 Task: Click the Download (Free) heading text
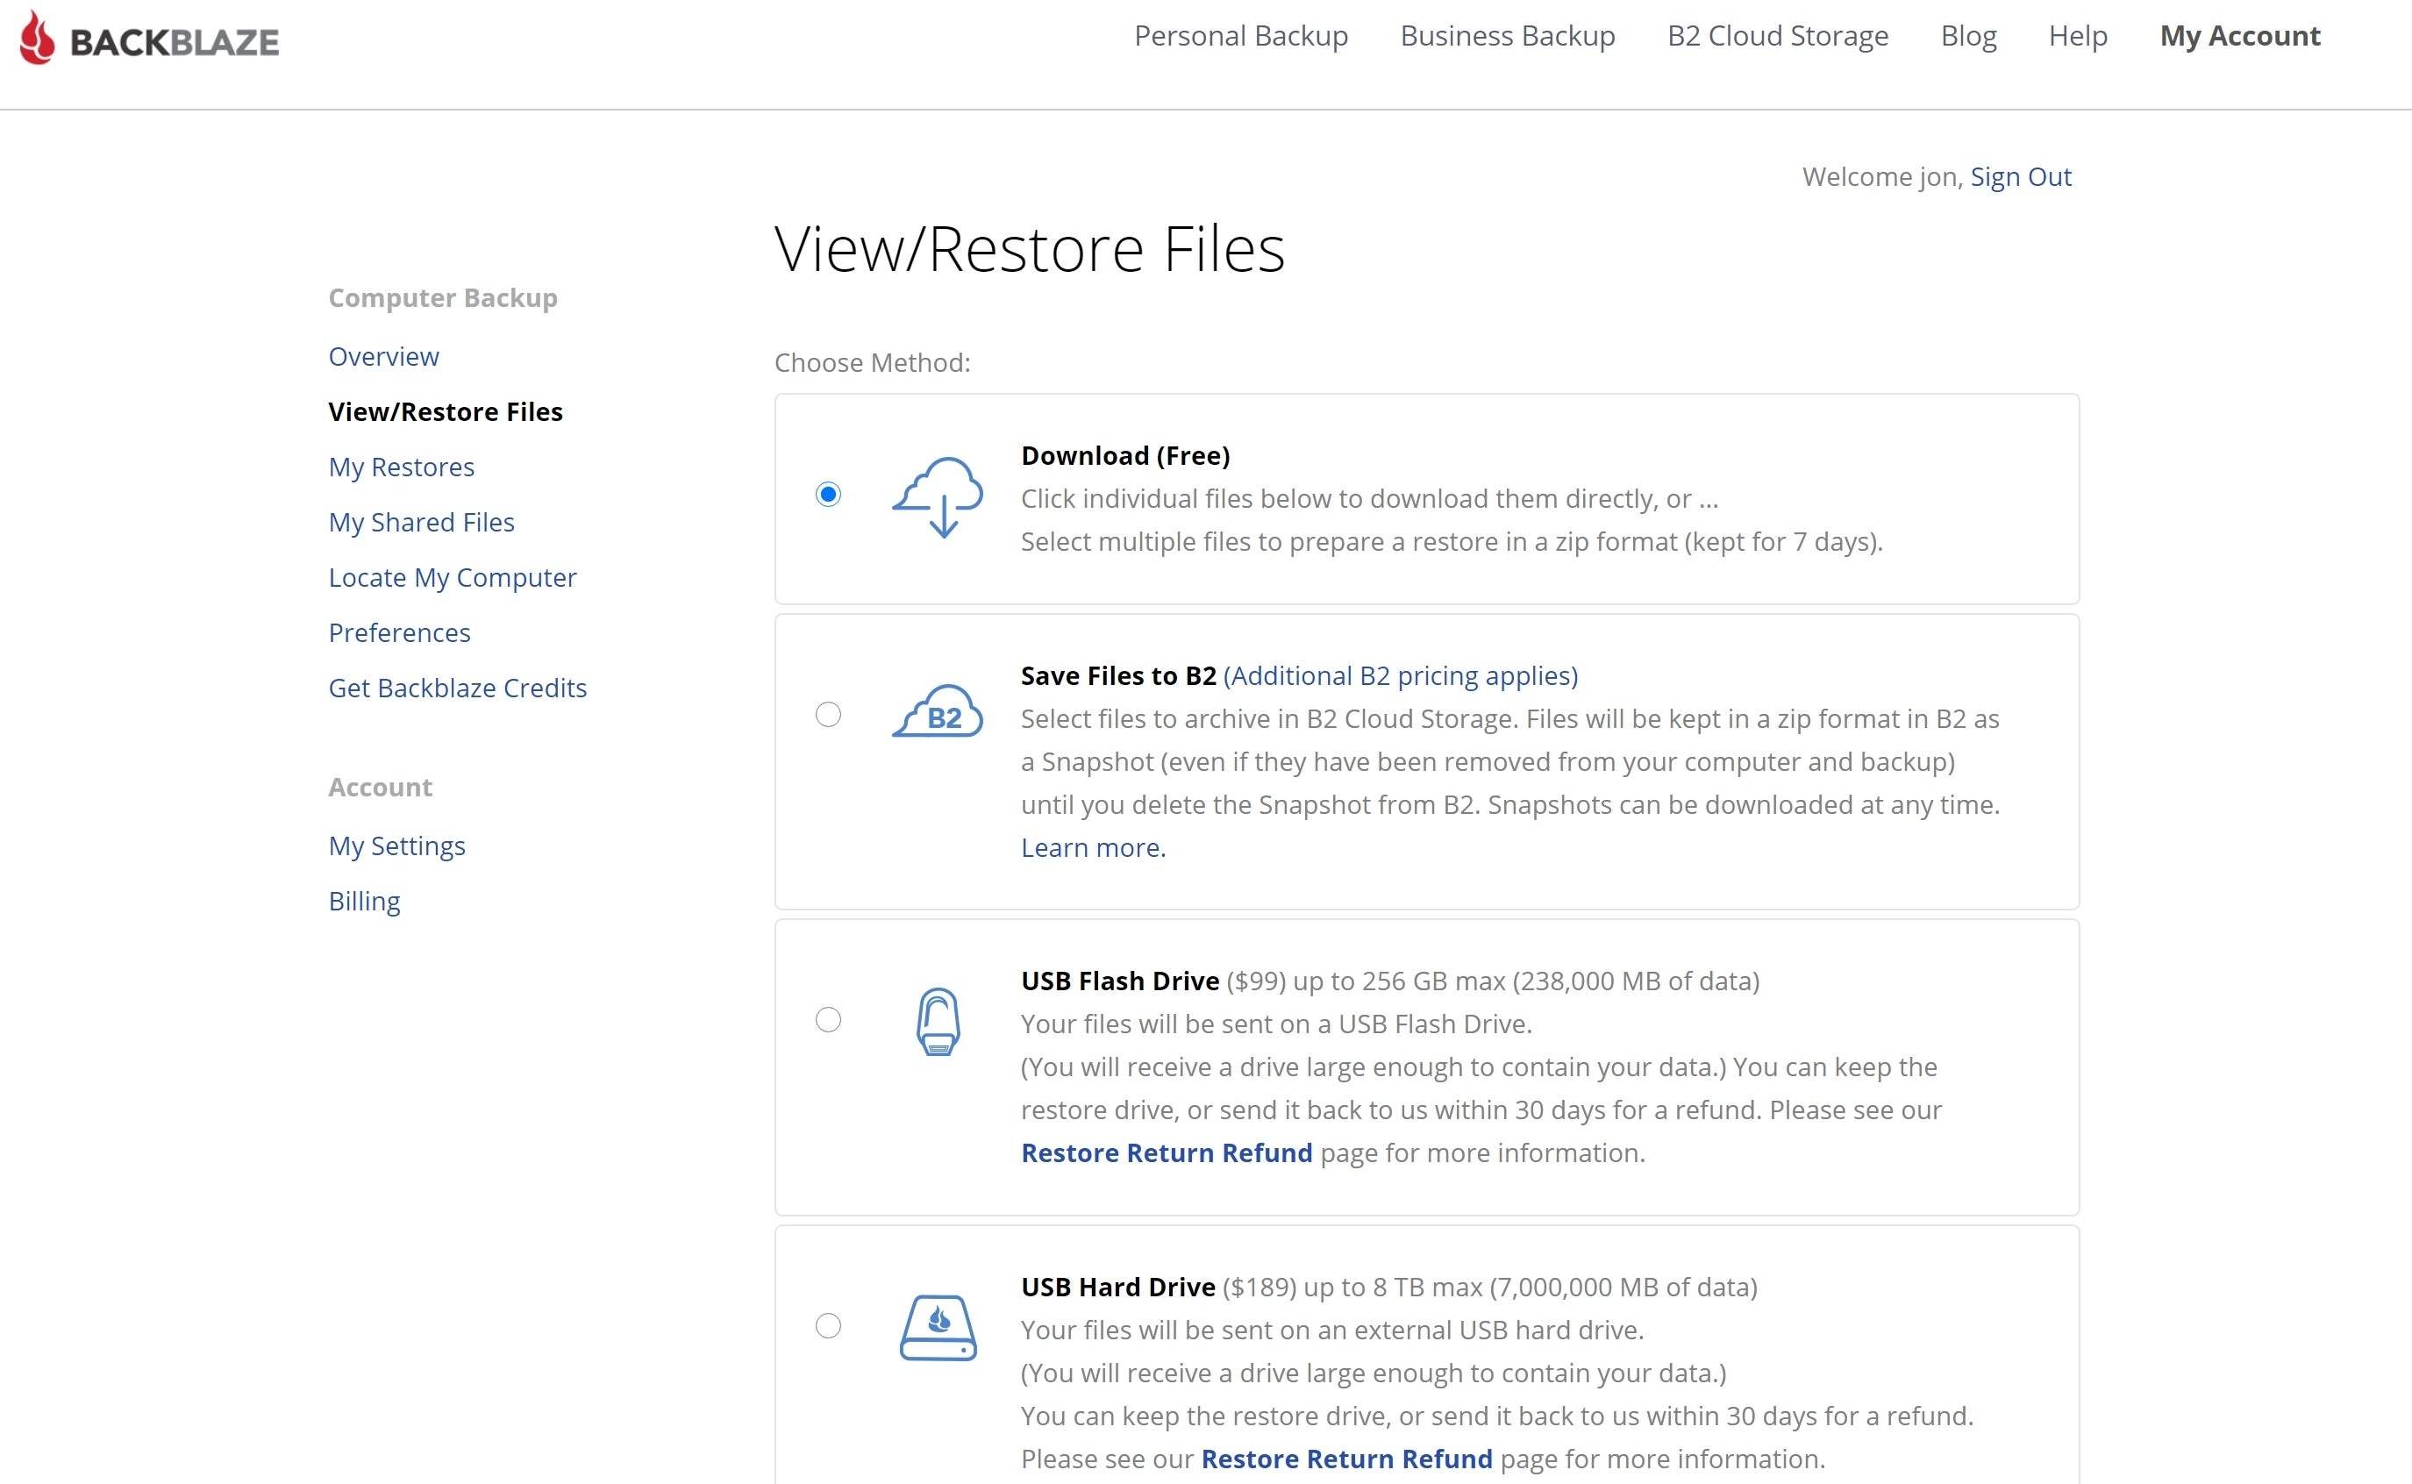[1125, 455]
